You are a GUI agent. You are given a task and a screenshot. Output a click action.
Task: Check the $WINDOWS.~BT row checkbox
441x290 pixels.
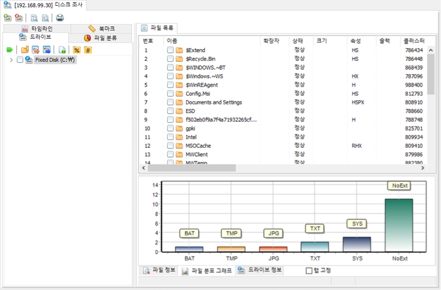pyautogui.click(x=170, y=68)
